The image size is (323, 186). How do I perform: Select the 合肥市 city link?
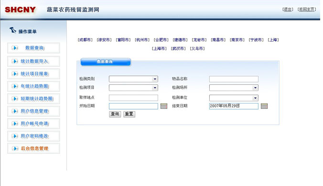pyautogui.click(x=161, y=40)
